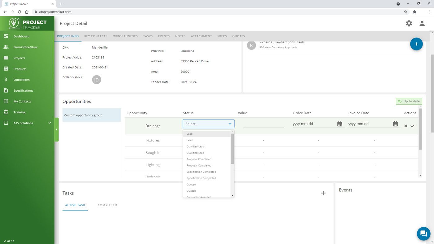Go back in browser
The image size is (434, 244).
click(5, 12)
